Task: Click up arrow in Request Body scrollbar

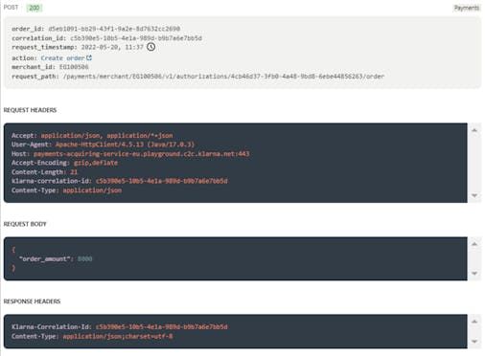Action: coord(474,244)
